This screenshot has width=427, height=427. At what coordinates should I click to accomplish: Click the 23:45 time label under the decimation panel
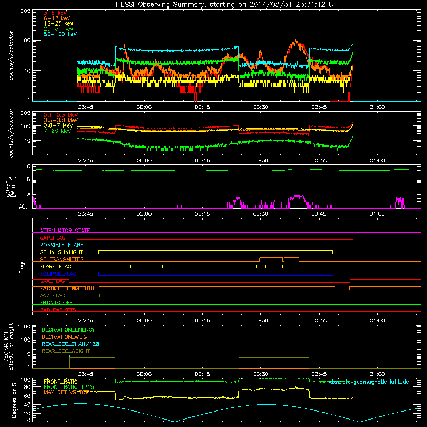point(85,374)
